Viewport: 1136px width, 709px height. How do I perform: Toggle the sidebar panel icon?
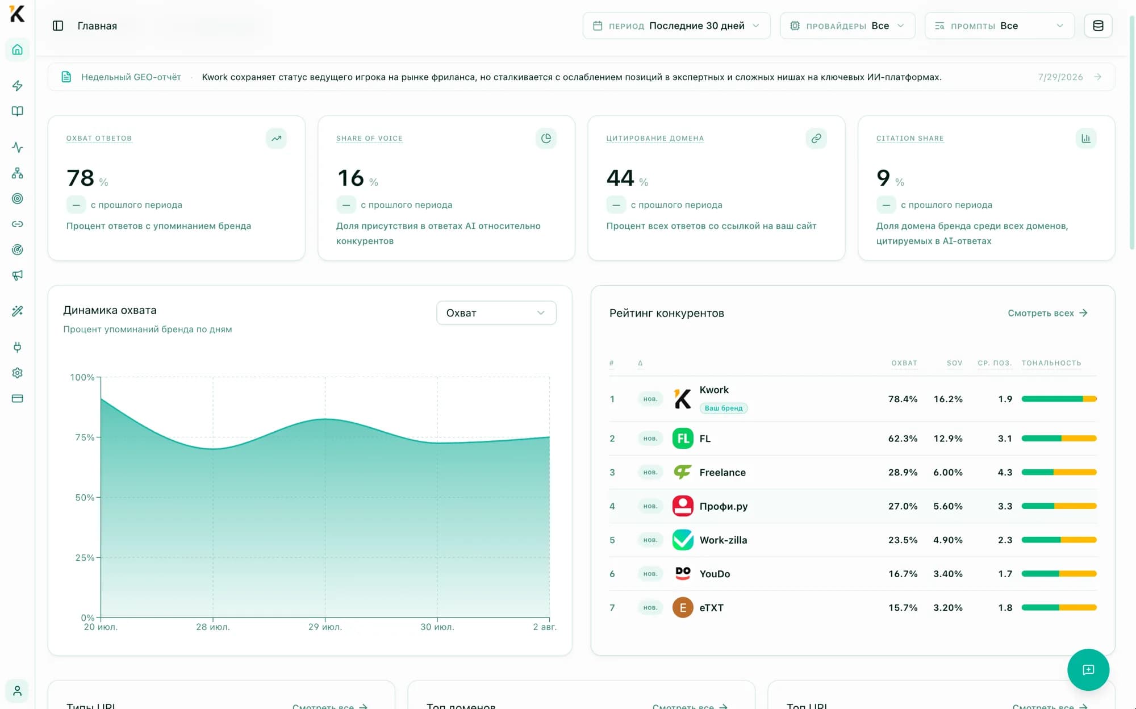click(58, 26)
